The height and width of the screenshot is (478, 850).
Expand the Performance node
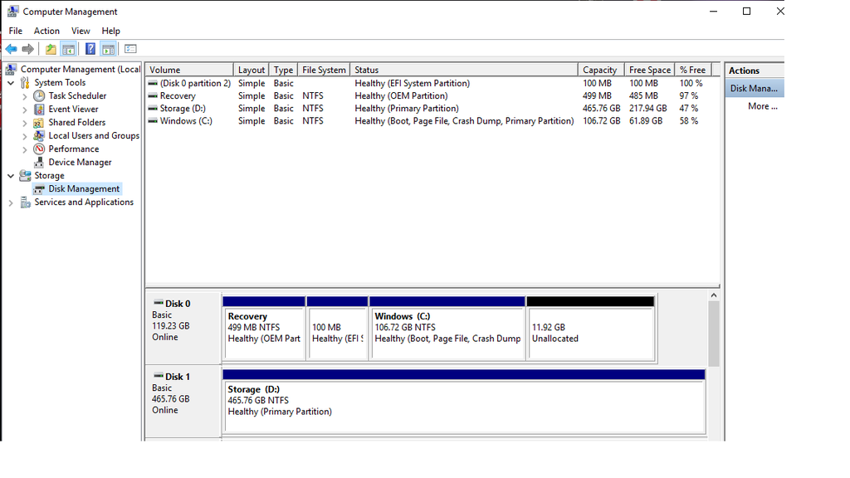point(24,149)
